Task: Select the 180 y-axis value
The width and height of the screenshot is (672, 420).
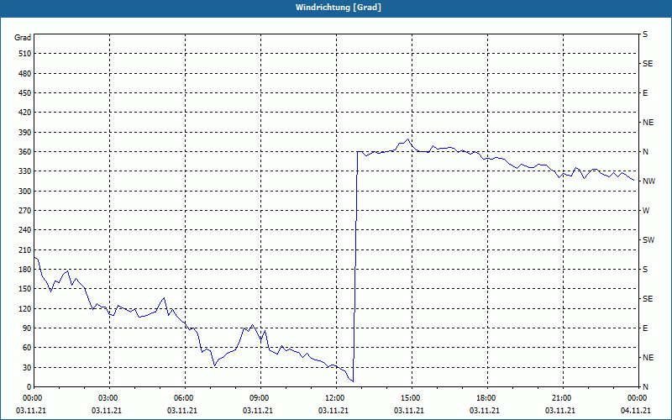Action: [x=25, y=270]
